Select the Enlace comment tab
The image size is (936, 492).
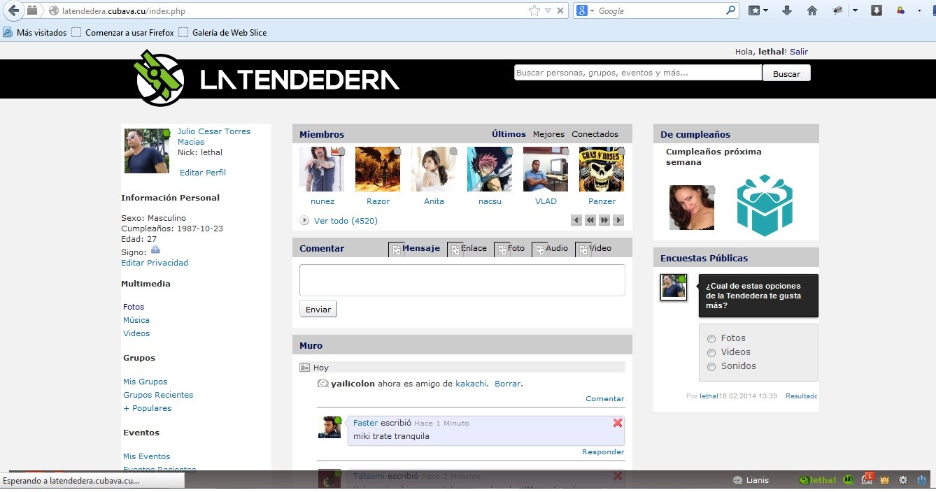pyautogui.click(x=467, y=249)
